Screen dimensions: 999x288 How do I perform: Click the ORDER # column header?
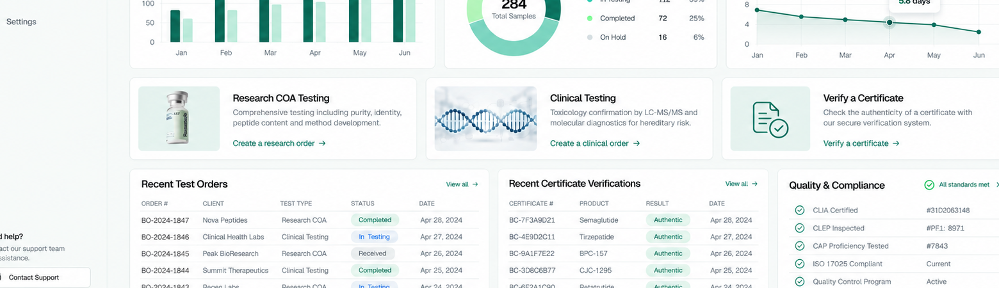point(154,204)
